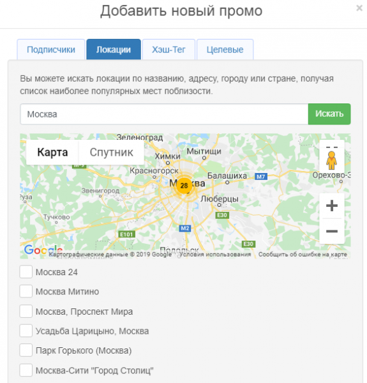Viewport: 367px width, 383px height.
Task: Open the Условия использования link
Action: click(x=215, y=255)
